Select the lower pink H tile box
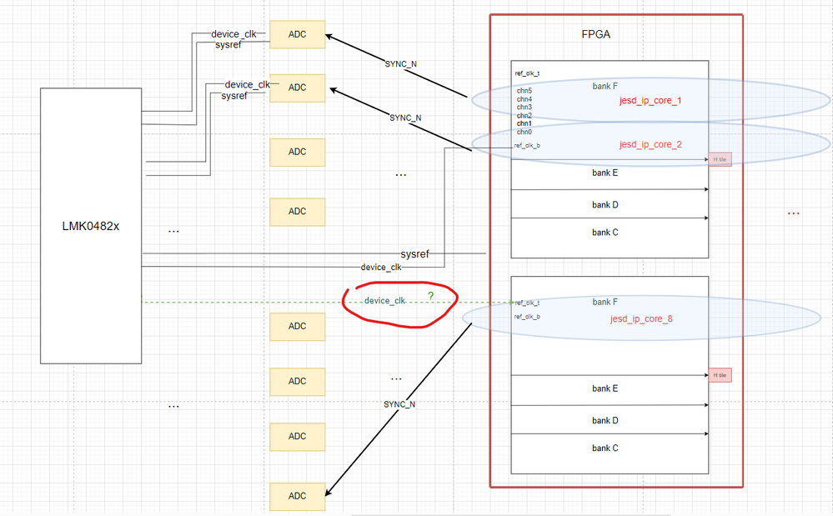 point(720,375)
